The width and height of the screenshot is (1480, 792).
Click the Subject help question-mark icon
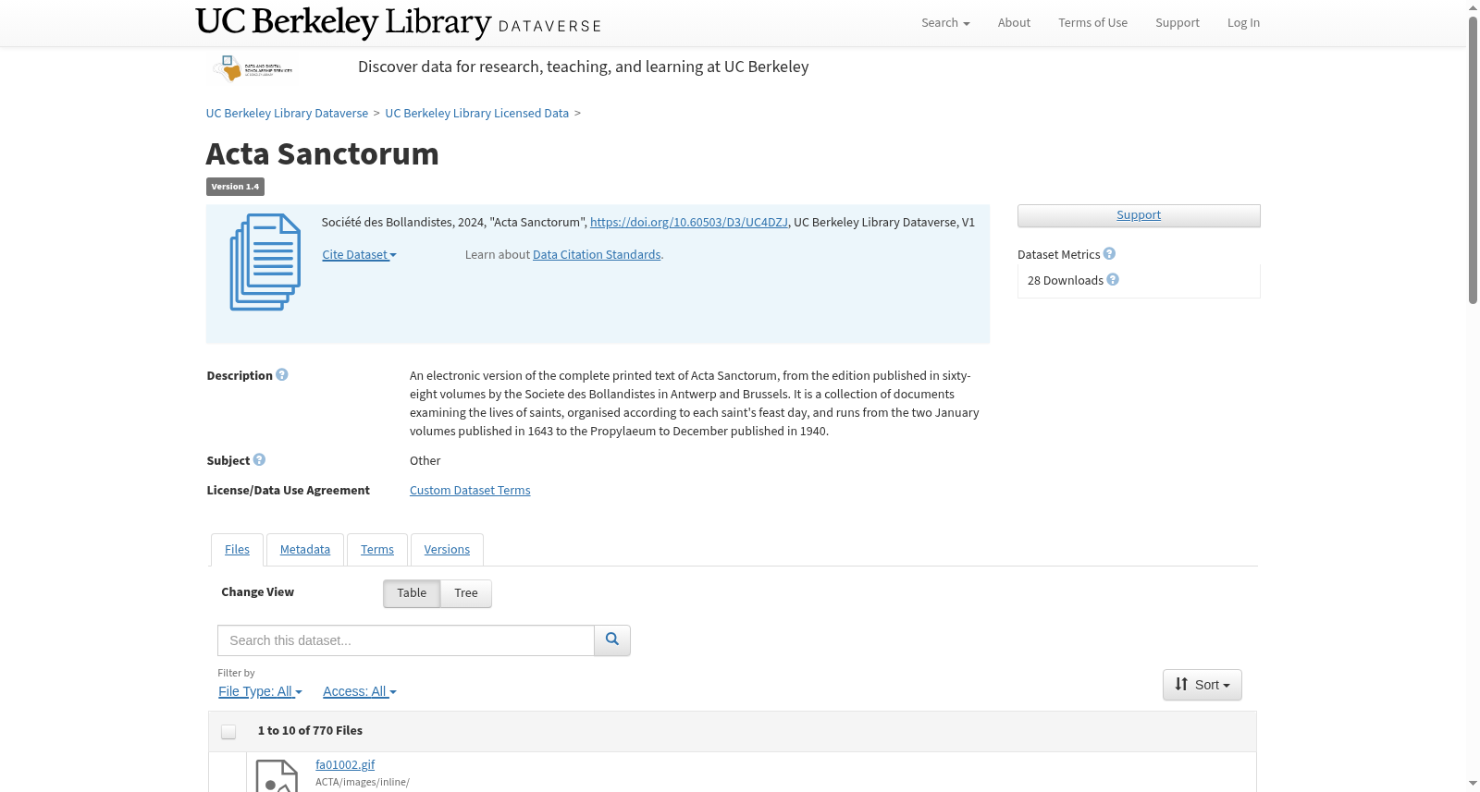click(x=259, y=460)
